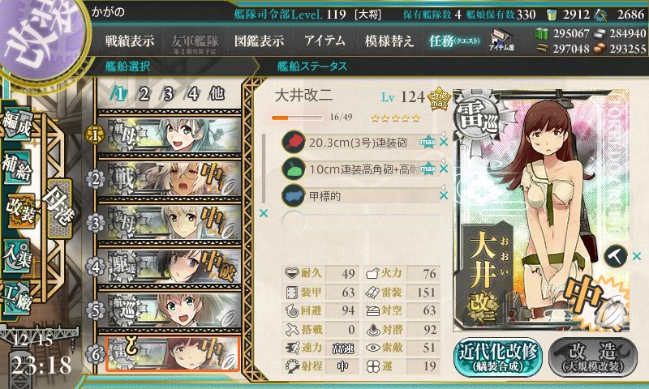Screen dimensions: 649x389
Task: Select the battleship in fleet slot 2
Action: [x=170, y=179]
